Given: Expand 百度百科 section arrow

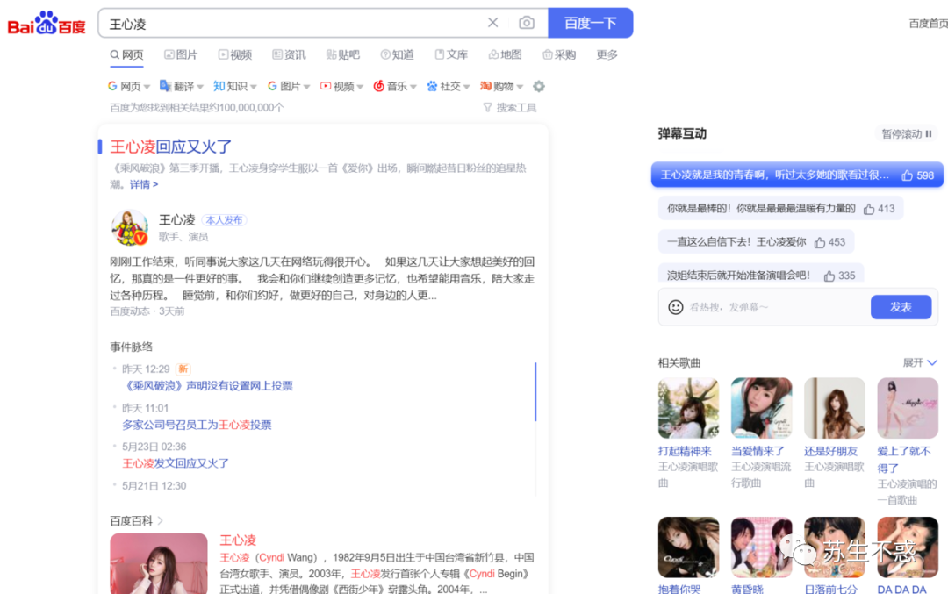Looking at the screenshot, I should pos(161,521).
